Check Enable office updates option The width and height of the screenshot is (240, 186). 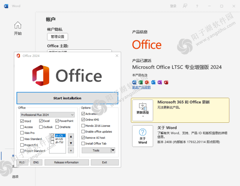(83, 131)
